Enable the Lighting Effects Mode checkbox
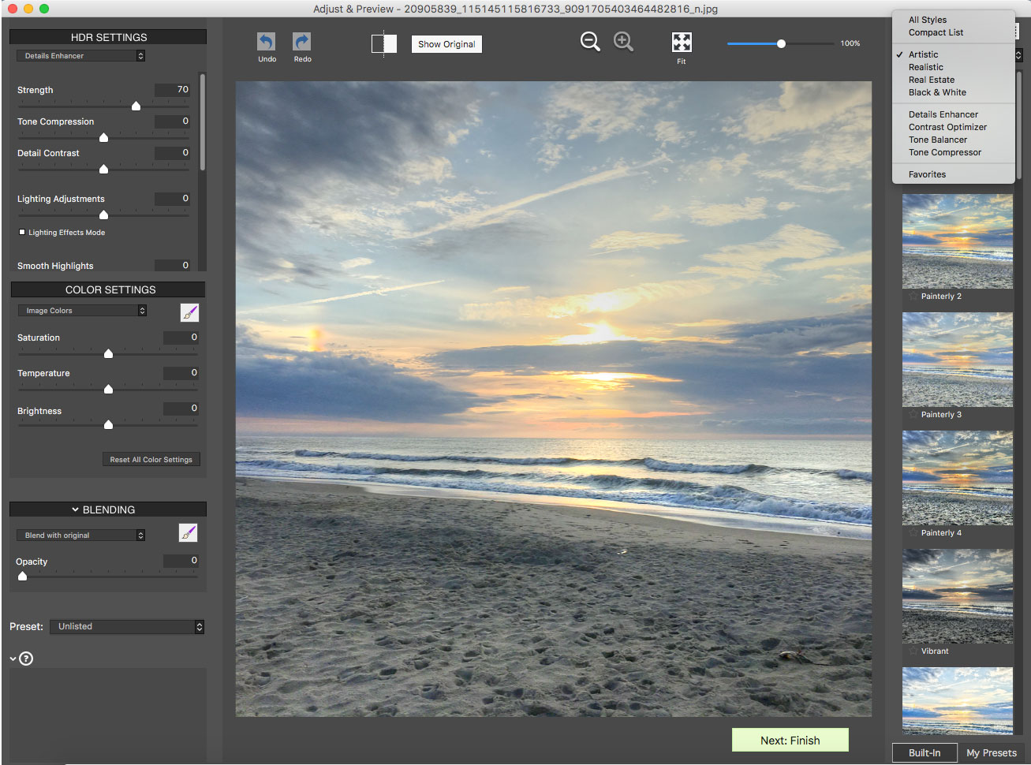The width and height of the screenshot is (1031, 765). click(22, 233)
